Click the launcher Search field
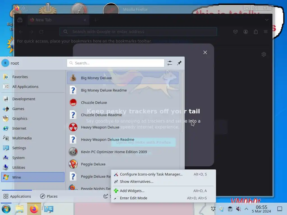 pyautogui.click(x=115, y=63)
